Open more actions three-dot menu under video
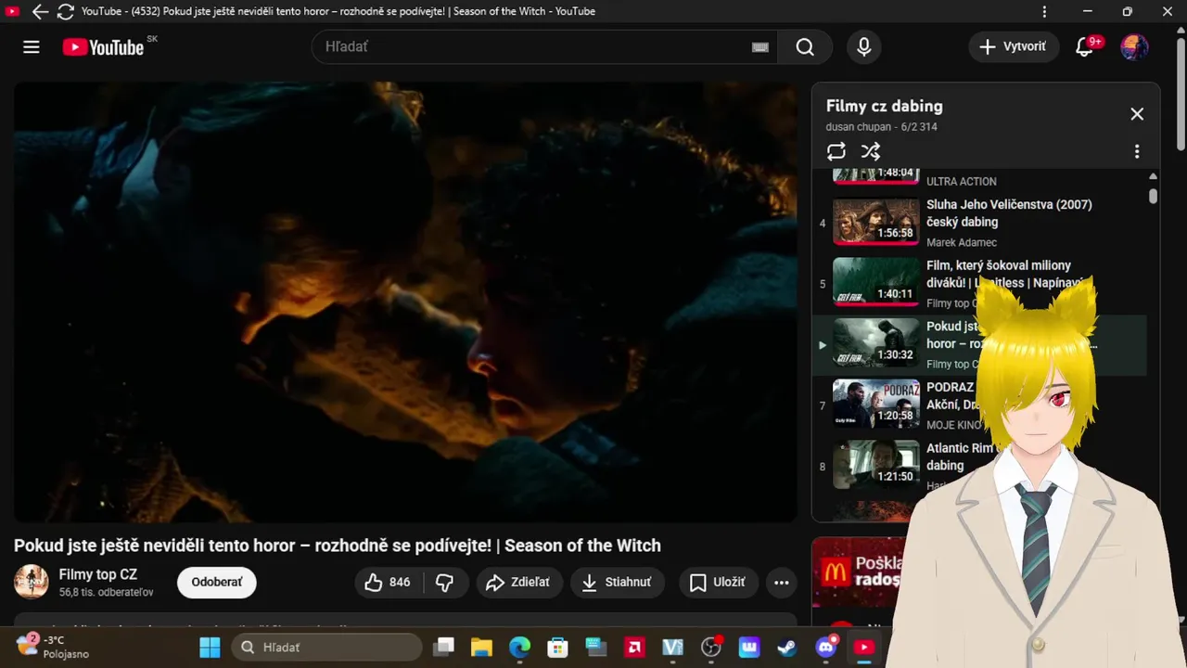Screen dimensions: 1187x668 point(782,583)
